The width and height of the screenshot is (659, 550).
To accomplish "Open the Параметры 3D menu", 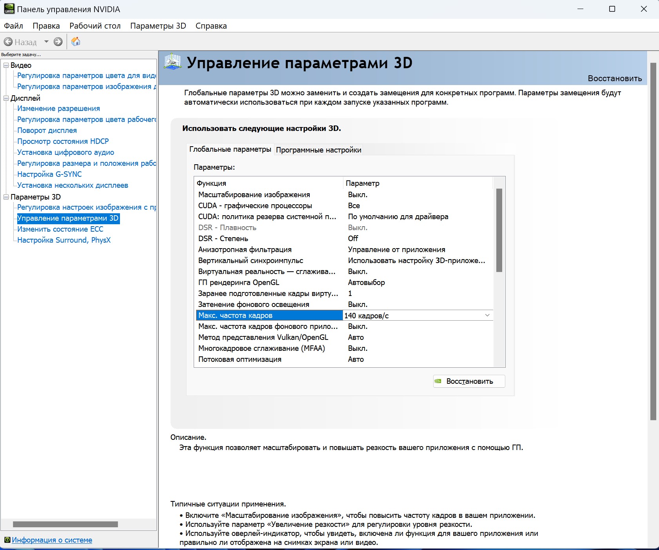I will point(158,26).
